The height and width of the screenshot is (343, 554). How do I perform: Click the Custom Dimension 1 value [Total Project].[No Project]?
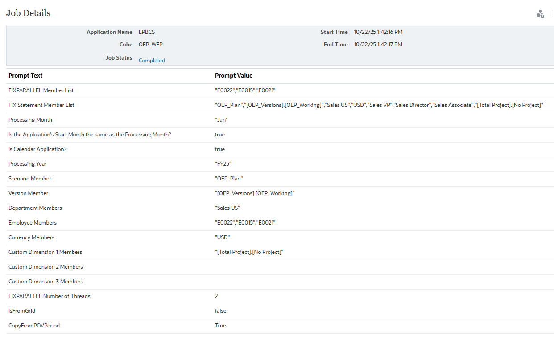tap(249, 252)
